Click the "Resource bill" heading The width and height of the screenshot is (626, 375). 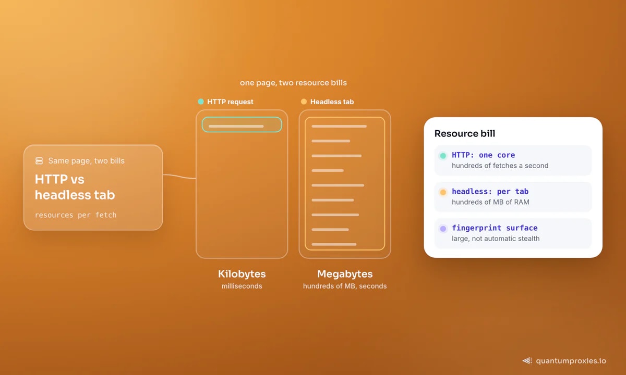pyautogui.click(x=465, y=133)
